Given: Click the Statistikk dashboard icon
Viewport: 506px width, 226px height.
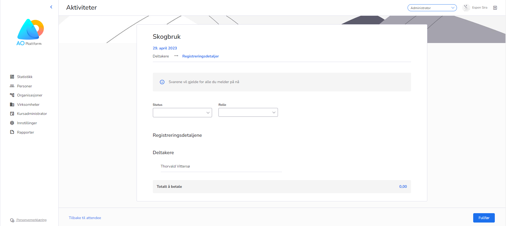Looking at the screenshot, I should [12, 77].
